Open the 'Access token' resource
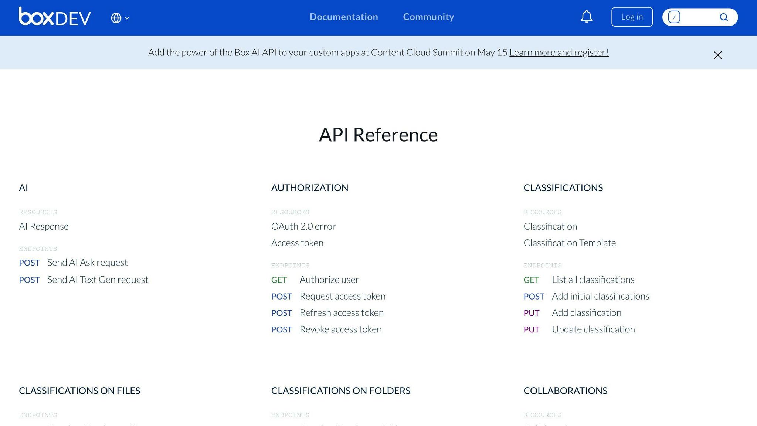Screen dimensions: 757x426 tap(297, 243)
